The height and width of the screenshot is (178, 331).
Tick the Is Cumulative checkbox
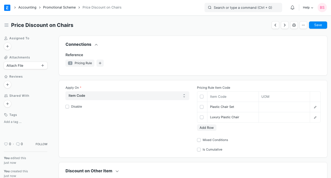[199, 150]
